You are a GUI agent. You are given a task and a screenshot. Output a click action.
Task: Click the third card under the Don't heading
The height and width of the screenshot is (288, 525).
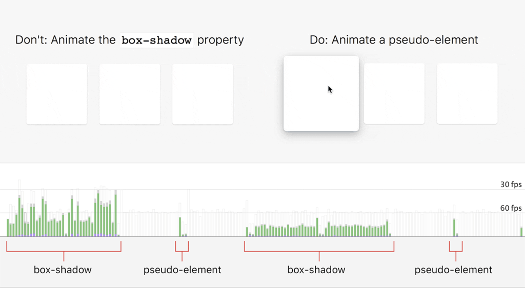click(x=203, y=94)
